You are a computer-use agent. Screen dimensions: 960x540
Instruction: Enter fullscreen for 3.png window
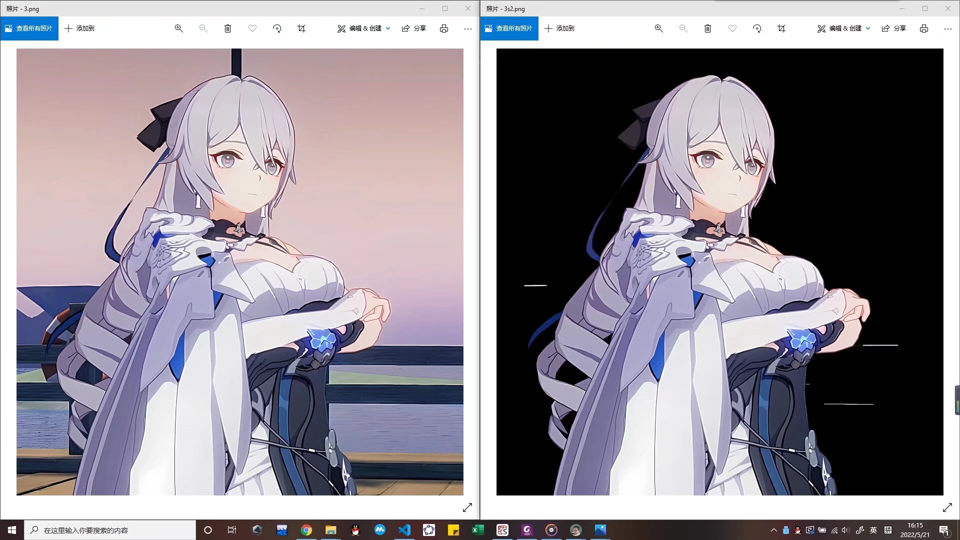coord(467,507)
